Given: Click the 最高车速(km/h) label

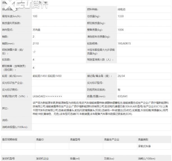Looking at the screenshot, I should point(12,16).
